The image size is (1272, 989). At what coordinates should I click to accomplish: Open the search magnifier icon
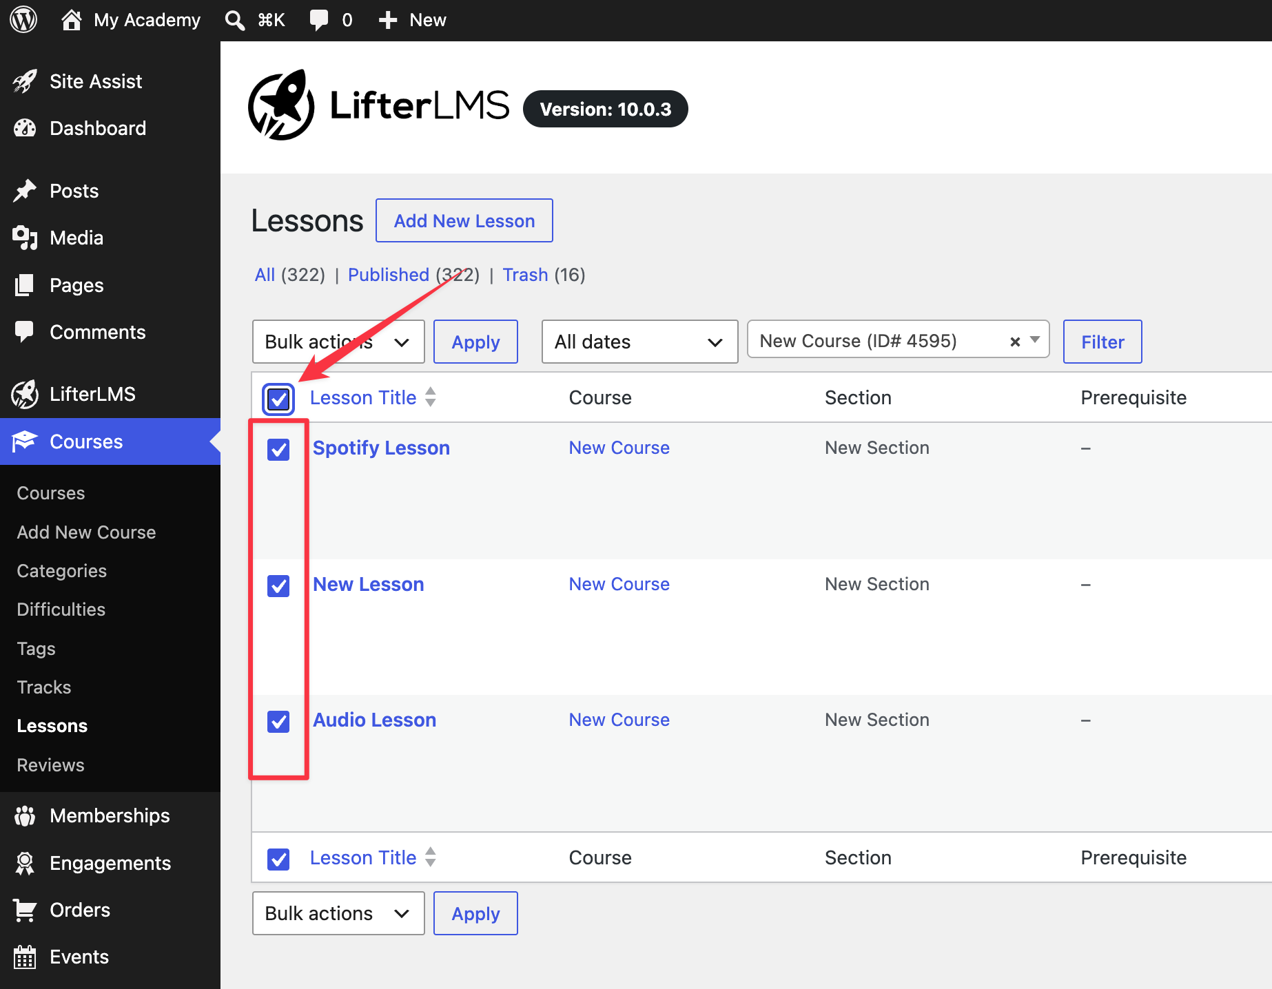pyautogui.click(x=235, y=20)
